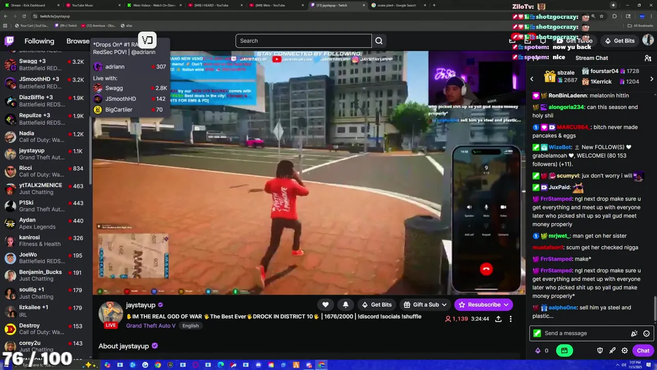
Task: Open the Following tab
Action: [x=39, y=41]
